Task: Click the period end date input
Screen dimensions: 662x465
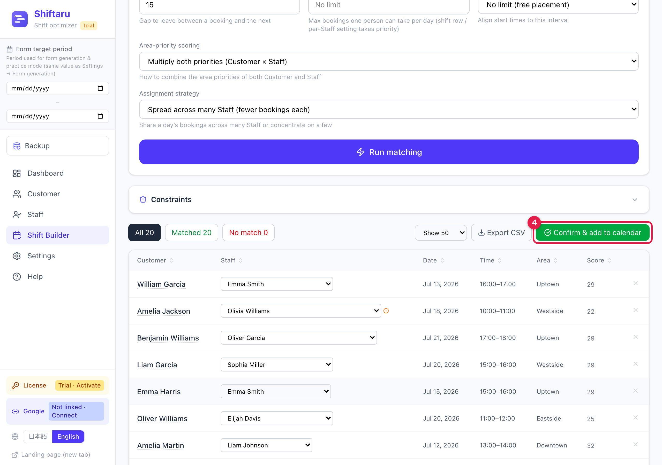Action: coord(58,116)
